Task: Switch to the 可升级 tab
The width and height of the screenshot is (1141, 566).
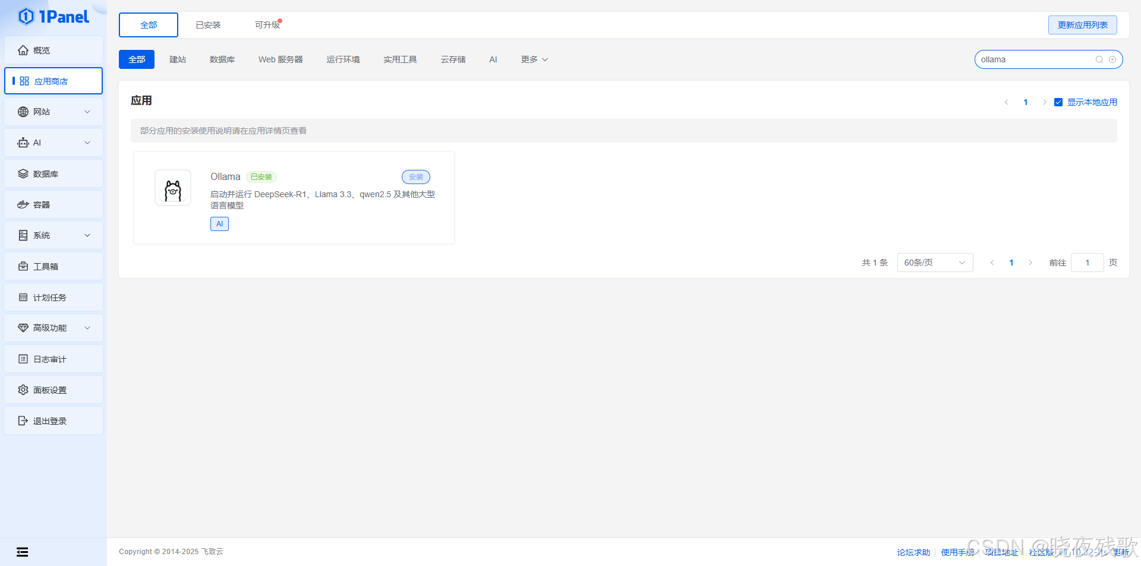Action: click(267, 25)
